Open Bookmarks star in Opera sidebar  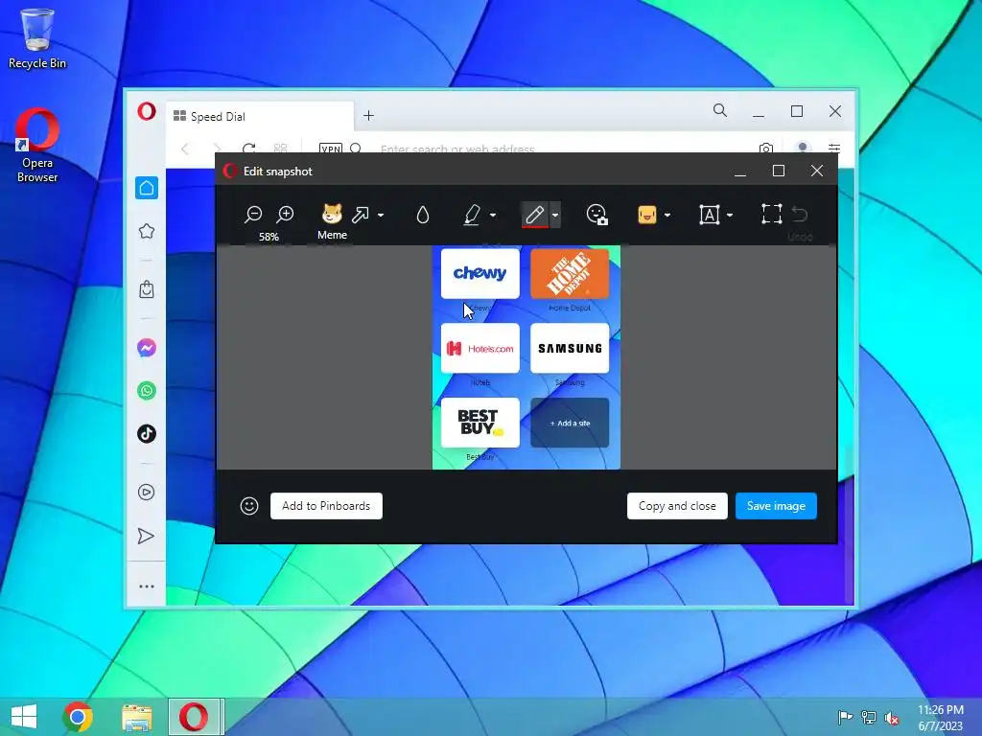pos(147,231)
